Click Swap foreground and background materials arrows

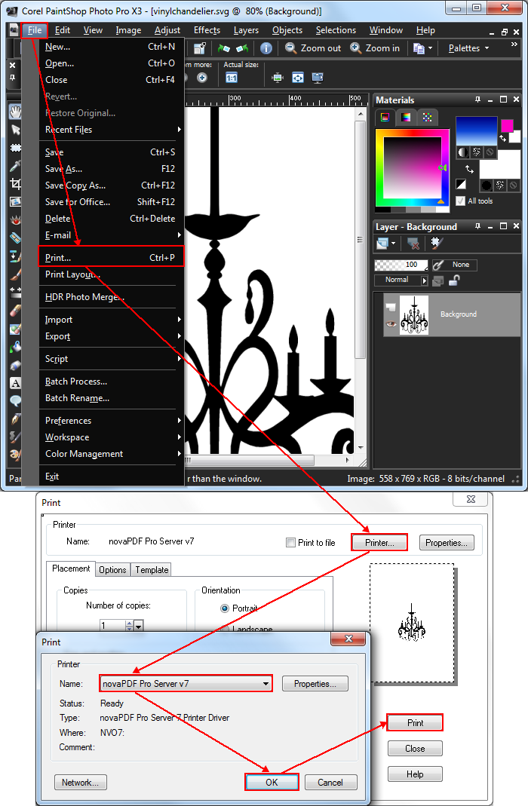469,169
